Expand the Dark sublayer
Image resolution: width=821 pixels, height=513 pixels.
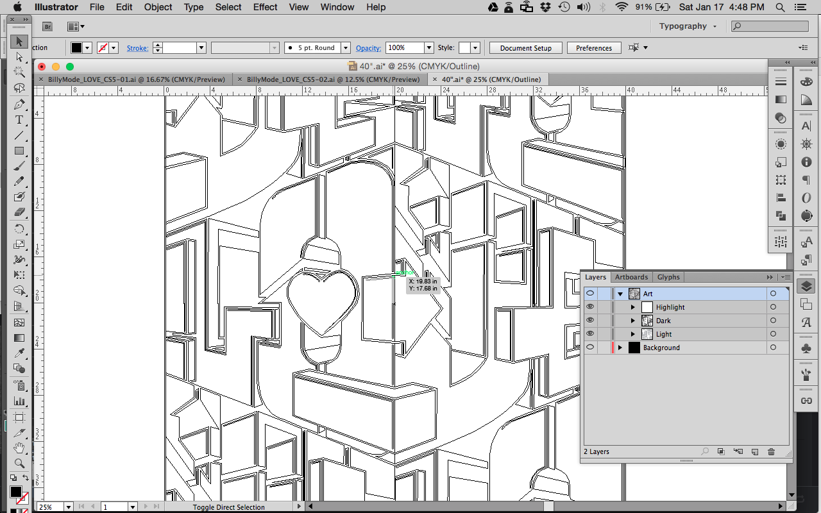[x=633, y=321]
